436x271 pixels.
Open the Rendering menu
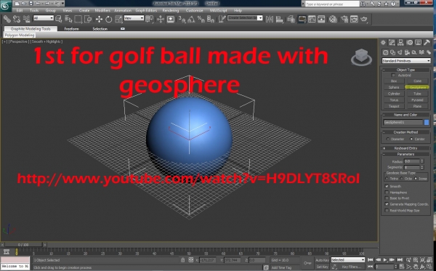[171, 10]
